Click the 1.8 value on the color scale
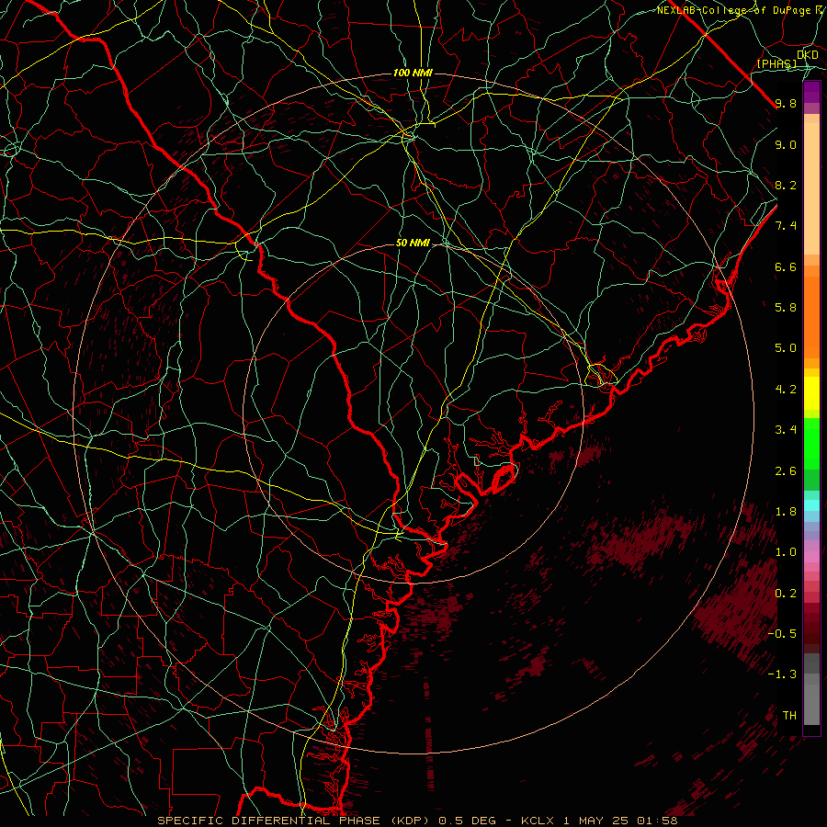Viewport: 827px width, 827px height. tap(786, 512)
